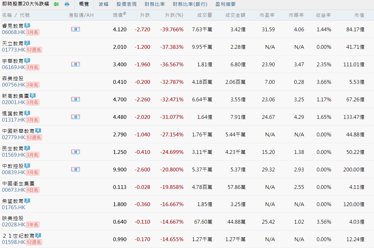The height and width of the screenshot is (248, 374).
Task: Select the 概覽 tab
Action: click(x=84, y=4)
